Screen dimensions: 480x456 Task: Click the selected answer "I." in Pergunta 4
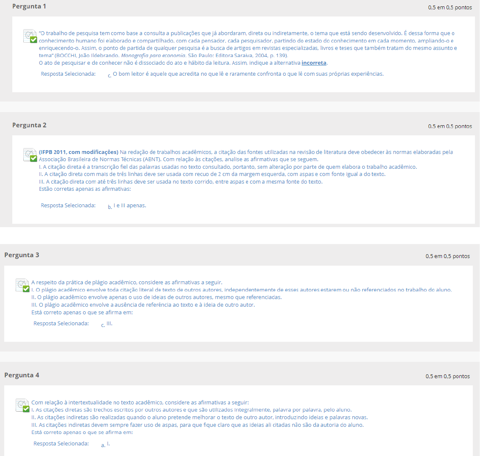[x=108, y=444]
